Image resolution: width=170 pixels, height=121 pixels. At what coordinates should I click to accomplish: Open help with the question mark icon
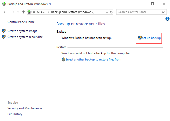coord(167,19)
